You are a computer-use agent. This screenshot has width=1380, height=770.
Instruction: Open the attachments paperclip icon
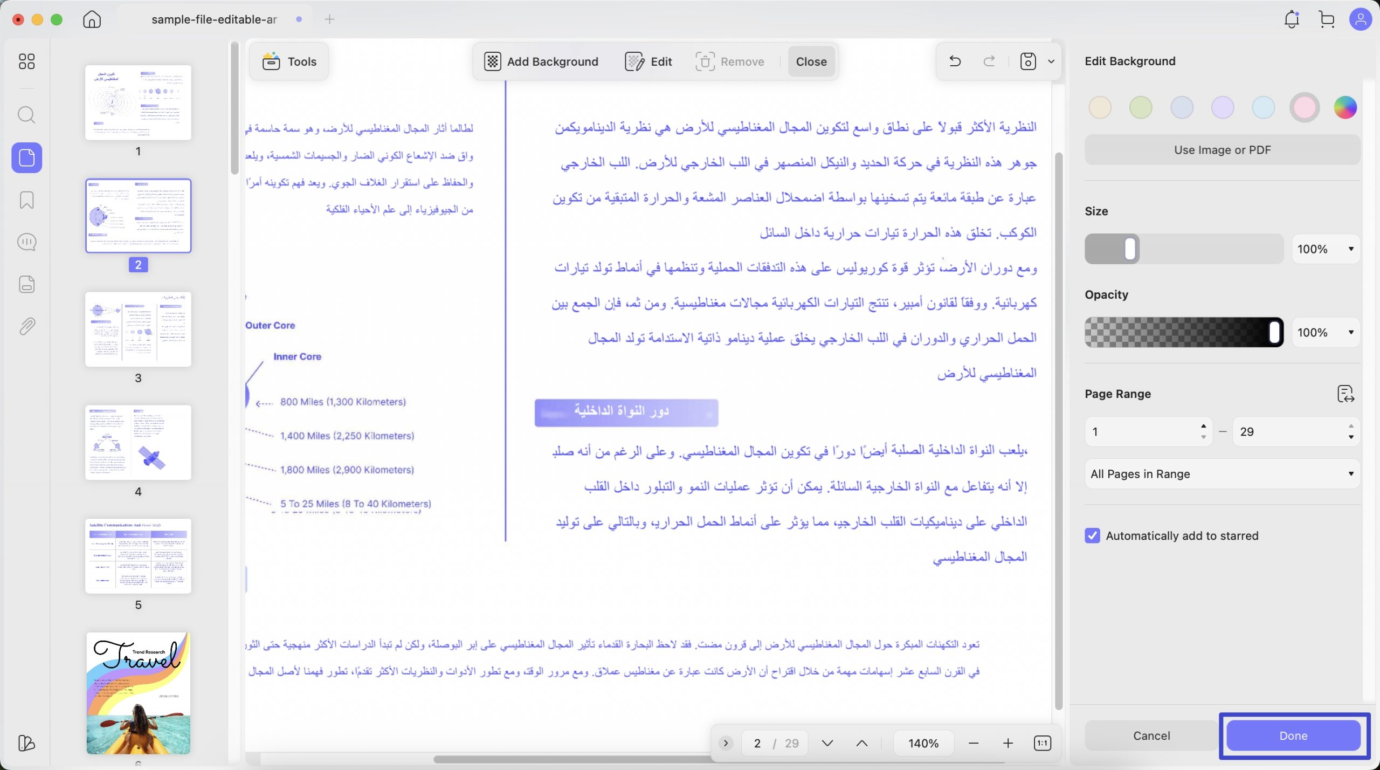point(26,326)
